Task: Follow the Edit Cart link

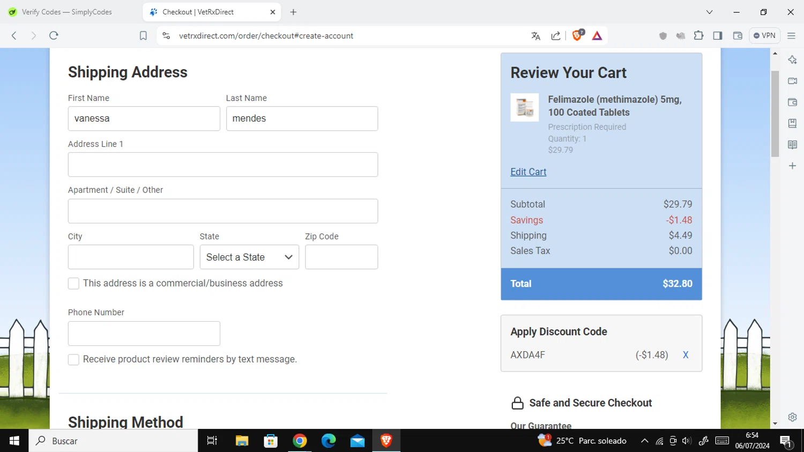Action: tap(528, 172)
